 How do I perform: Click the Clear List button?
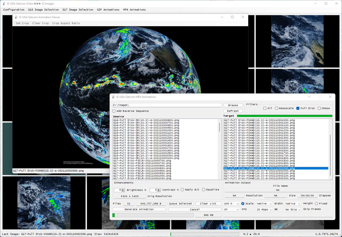(x=208, y=204)
